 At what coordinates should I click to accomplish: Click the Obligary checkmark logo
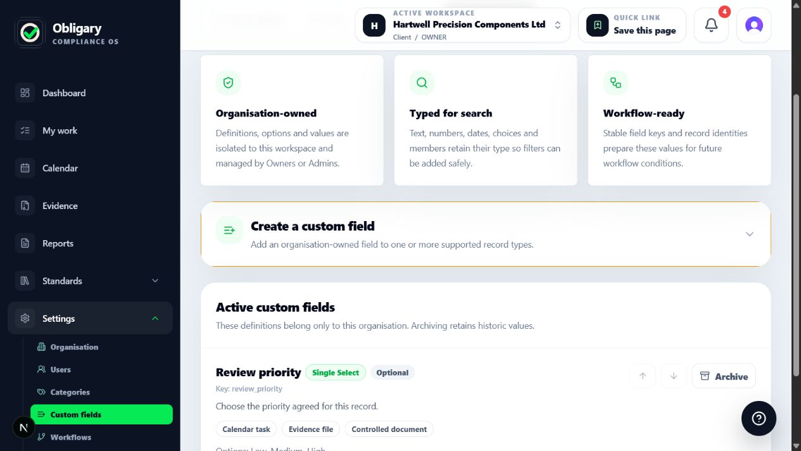tap(30, 33)
